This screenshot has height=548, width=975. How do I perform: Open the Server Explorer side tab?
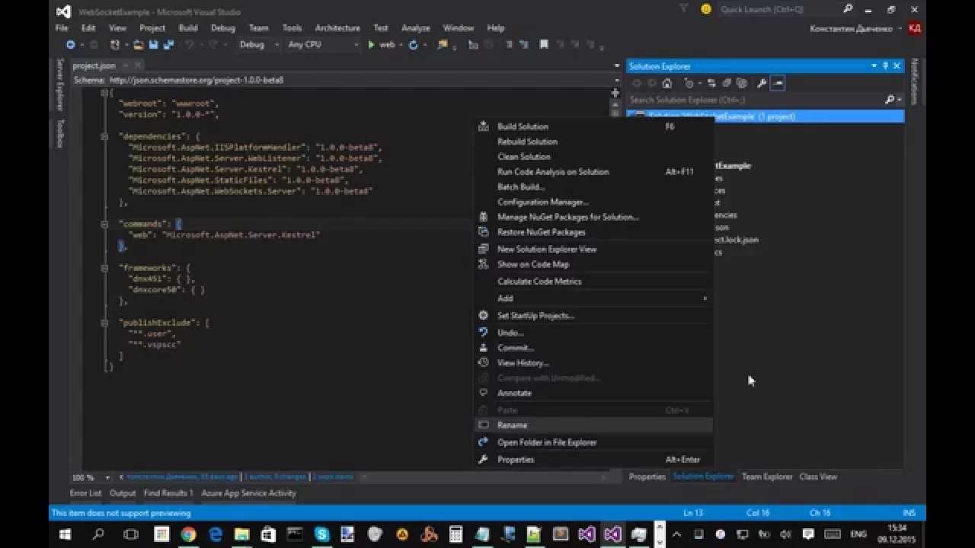[x=60, y=84]
